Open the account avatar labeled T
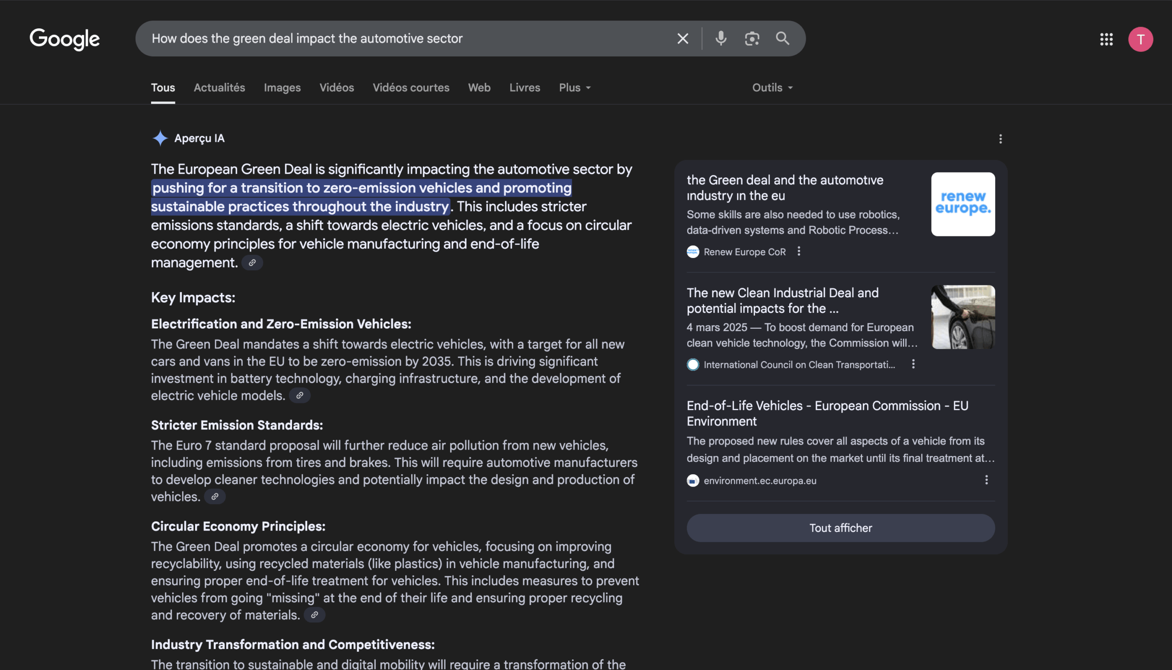 tap(1140, 39)
